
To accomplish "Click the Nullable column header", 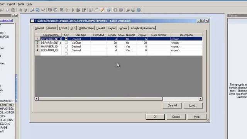I will [x=130, y=35].
